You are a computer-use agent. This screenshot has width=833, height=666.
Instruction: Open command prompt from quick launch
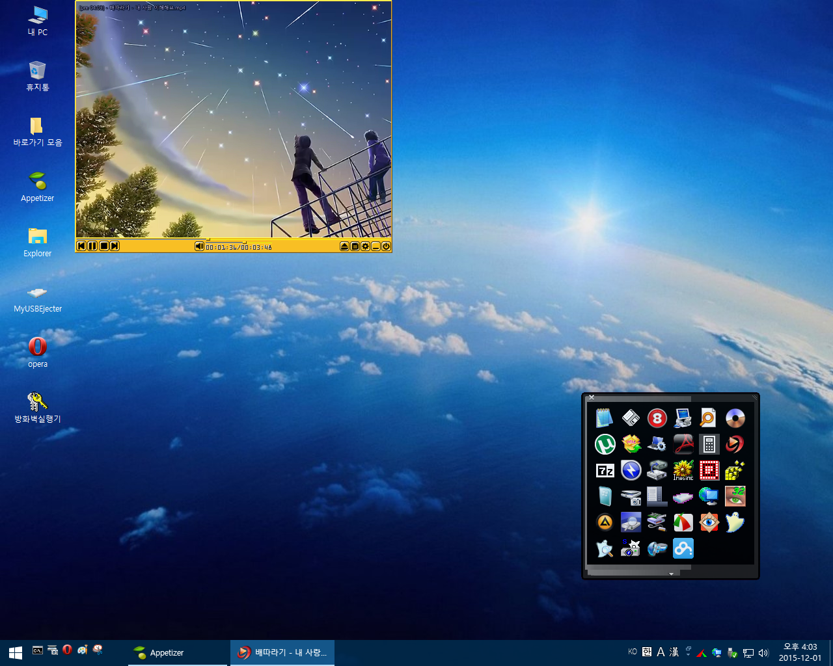(38, 650)
